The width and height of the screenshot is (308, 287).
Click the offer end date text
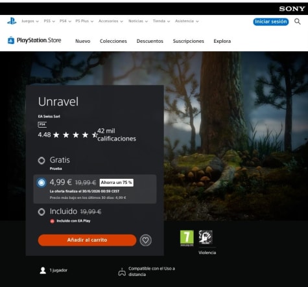(x=84, y=191)
